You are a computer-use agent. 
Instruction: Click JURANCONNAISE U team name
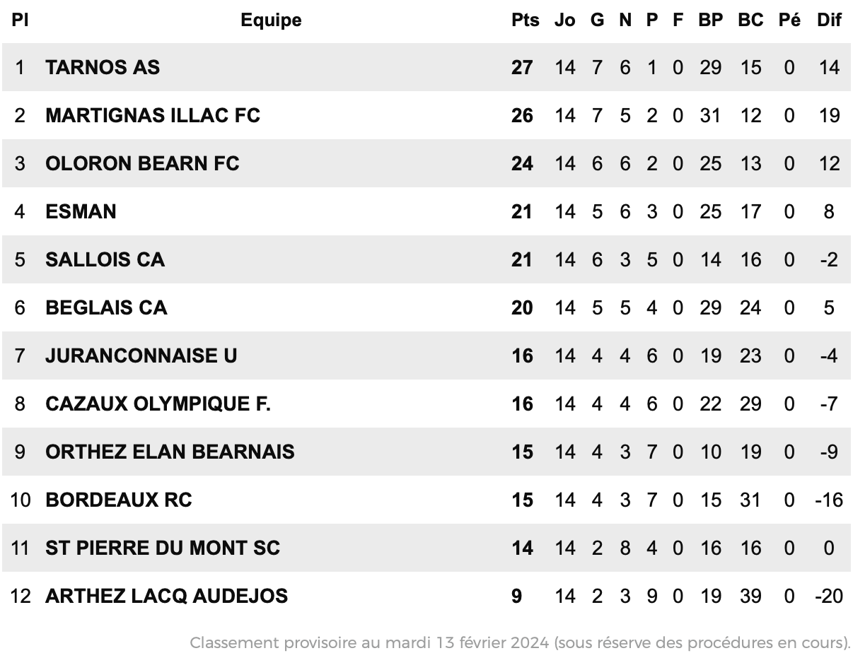pyautogui.click(x=141, y=356)
